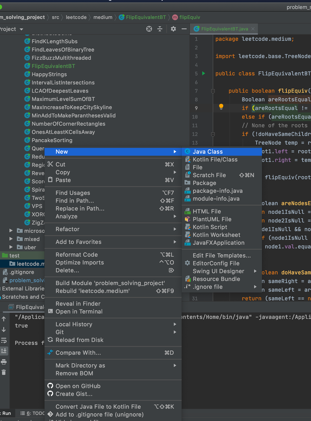311x421 pixels.
Task: Open the Project view dropdown
Action: point(21,29)
